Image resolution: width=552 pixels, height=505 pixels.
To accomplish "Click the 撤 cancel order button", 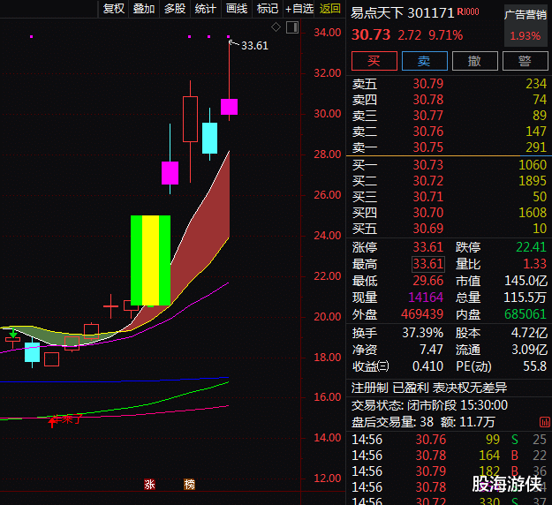I will click(x=474, y=61).
